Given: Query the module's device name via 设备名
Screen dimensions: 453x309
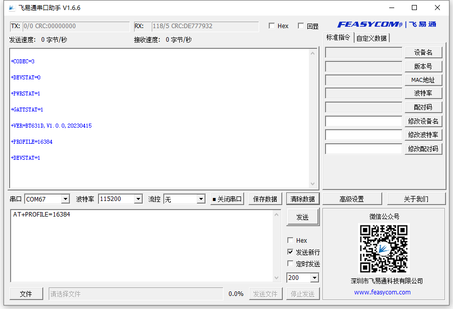Looking at the screenshot, I should pyautogui.click(x=422, y=52).
